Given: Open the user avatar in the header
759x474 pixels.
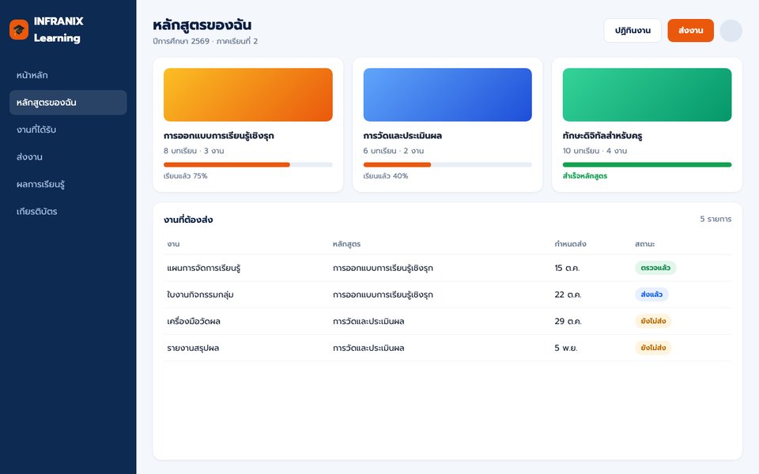Looking at the screenshot, I should [x=731, y=31].
